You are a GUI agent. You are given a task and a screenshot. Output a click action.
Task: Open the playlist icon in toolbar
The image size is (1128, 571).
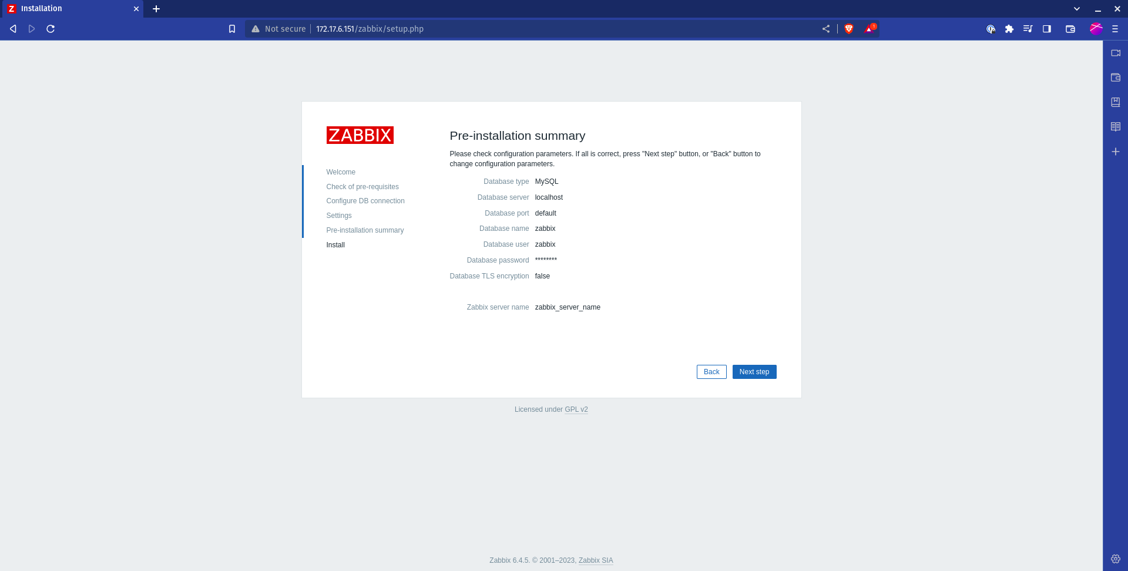(x=1028, y=29)
